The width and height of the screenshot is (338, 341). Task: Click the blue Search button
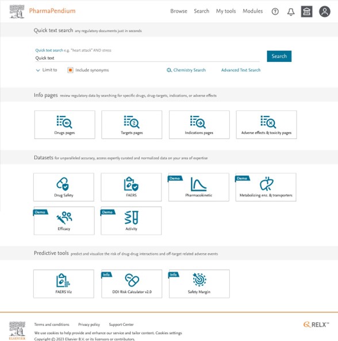(x=279, y=56)
